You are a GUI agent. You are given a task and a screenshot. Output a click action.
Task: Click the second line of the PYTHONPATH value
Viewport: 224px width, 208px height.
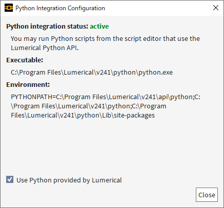click(89, 106)
